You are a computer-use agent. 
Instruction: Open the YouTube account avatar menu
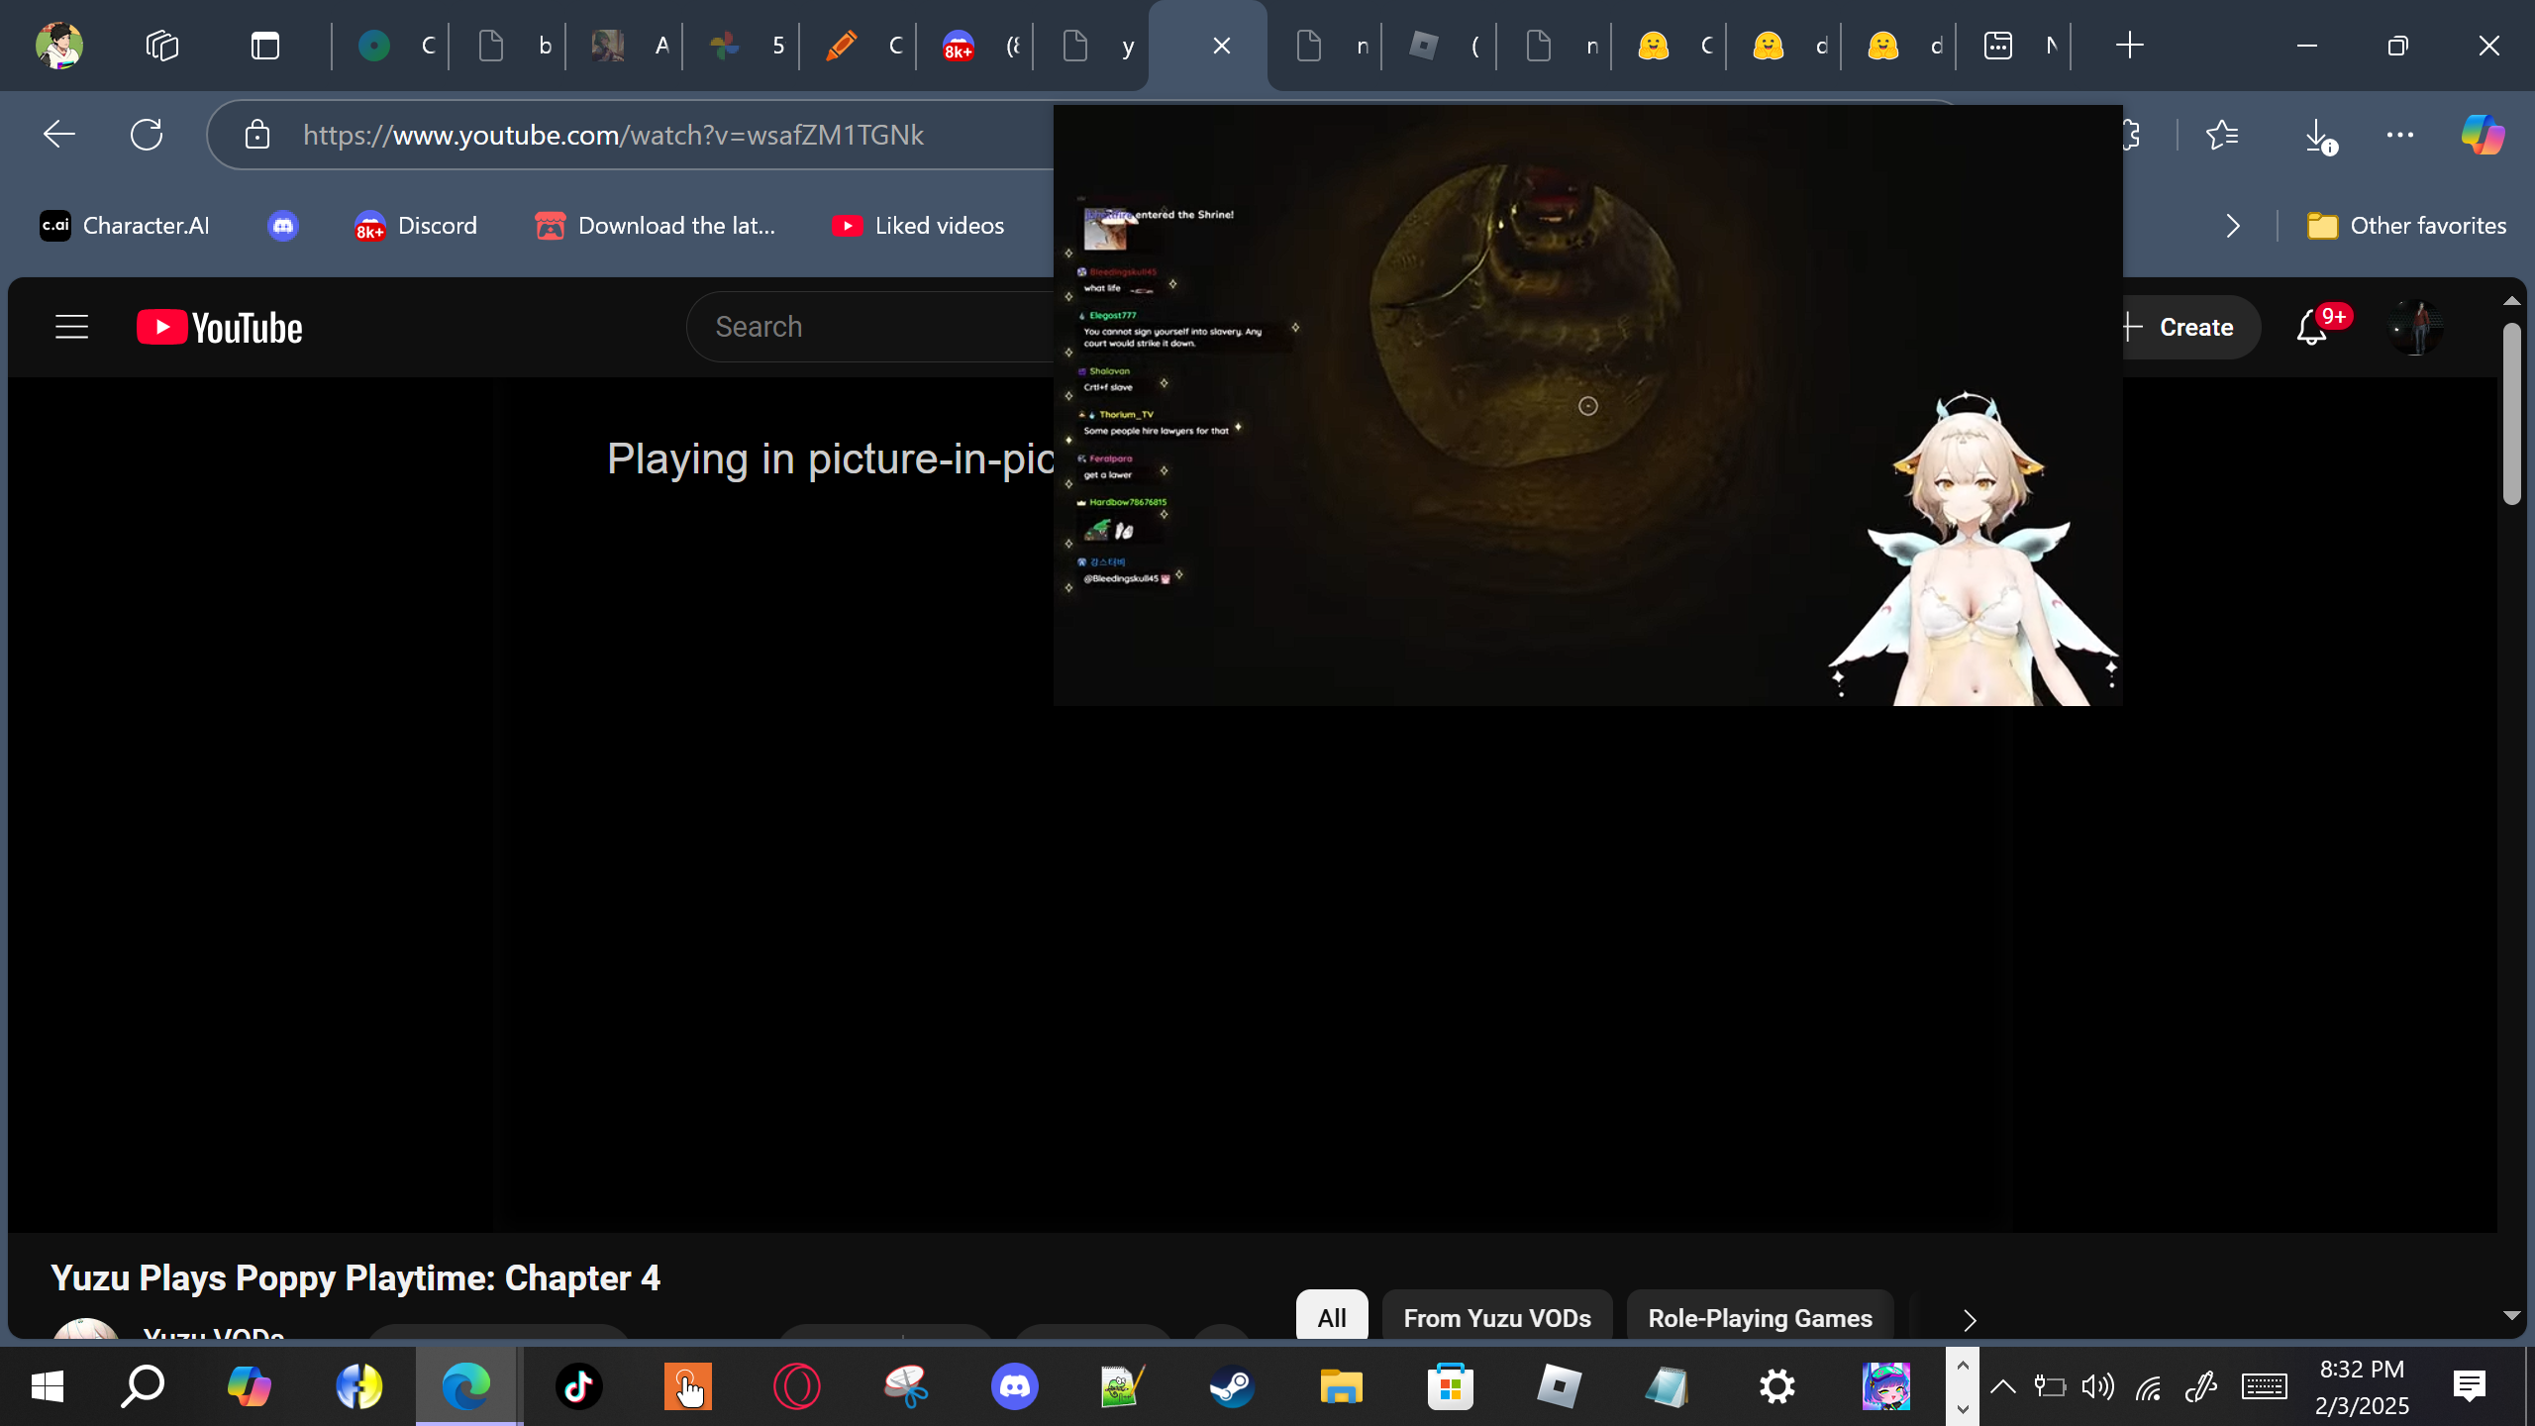(x=2415, y=328)
